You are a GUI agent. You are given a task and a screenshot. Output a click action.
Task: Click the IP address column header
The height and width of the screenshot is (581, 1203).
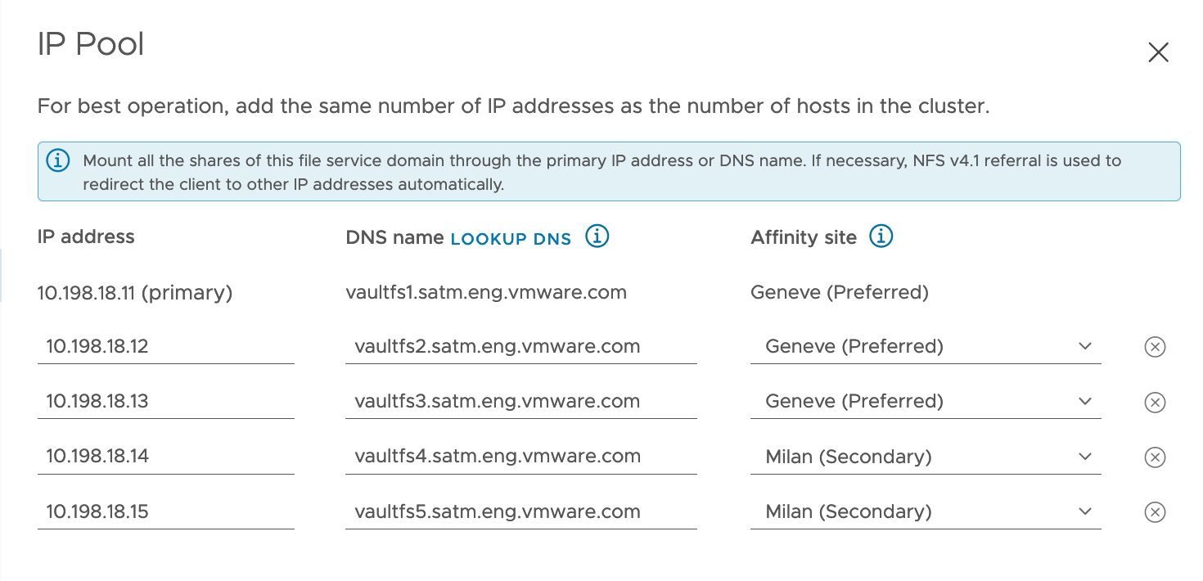(x=85, y=236)
